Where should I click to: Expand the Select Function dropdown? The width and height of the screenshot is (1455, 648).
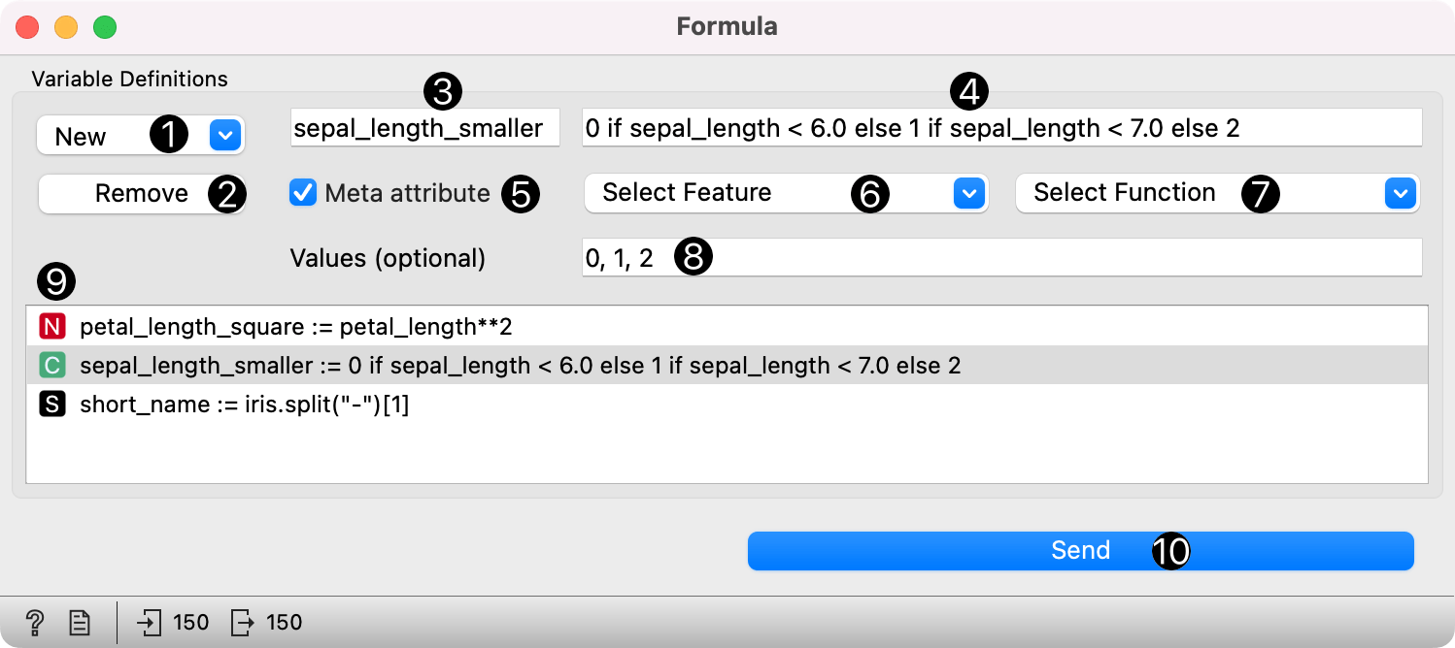(x=1216, y=193)
